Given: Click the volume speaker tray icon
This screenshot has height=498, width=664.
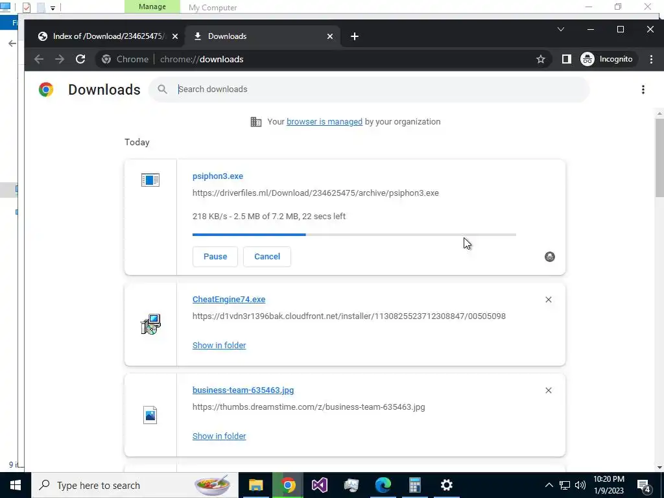Looking at the screenshot, I should pos(580,485).
